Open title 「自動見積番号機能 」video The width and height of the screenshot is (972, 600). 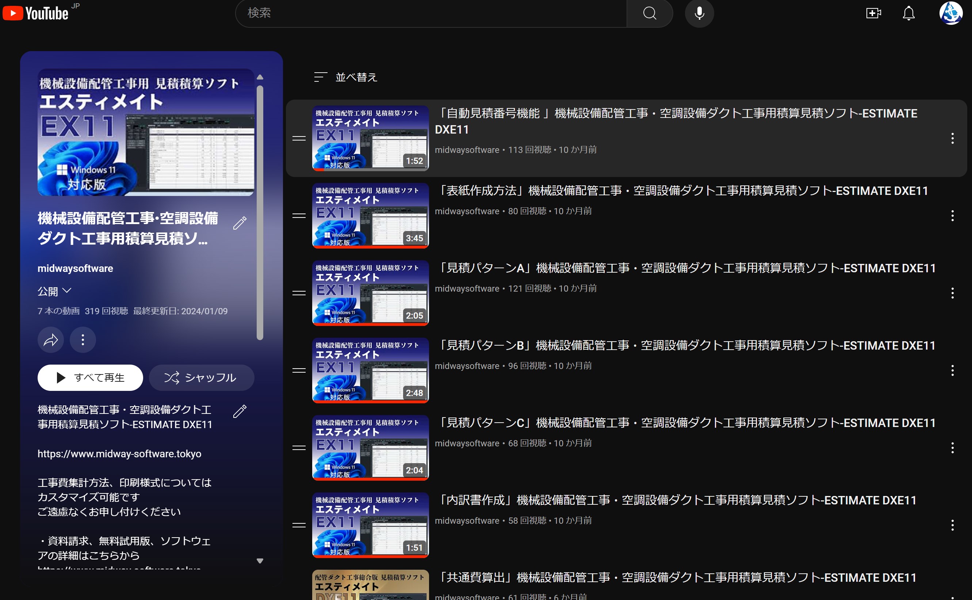click(676, 122)
